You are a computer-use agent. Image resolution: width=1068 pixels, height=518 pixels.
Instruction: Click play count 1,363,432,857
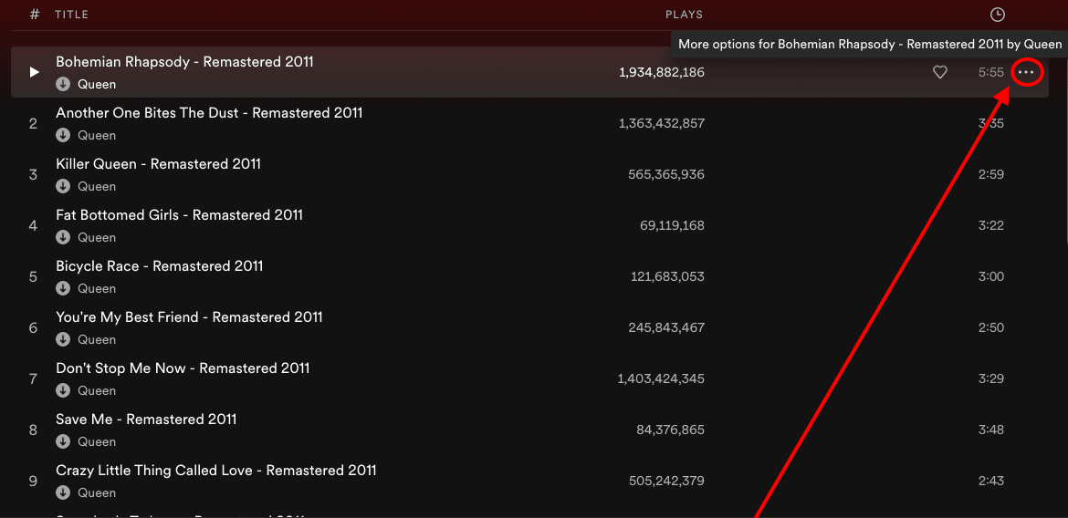662,123
